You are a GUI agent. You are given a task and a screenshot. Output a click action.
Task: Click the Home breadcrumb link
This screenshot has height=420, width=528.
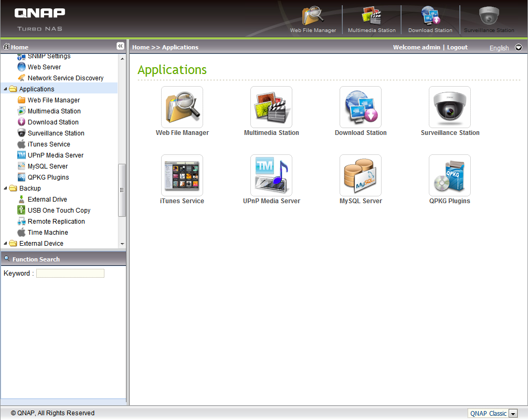(x=141, y=47)
